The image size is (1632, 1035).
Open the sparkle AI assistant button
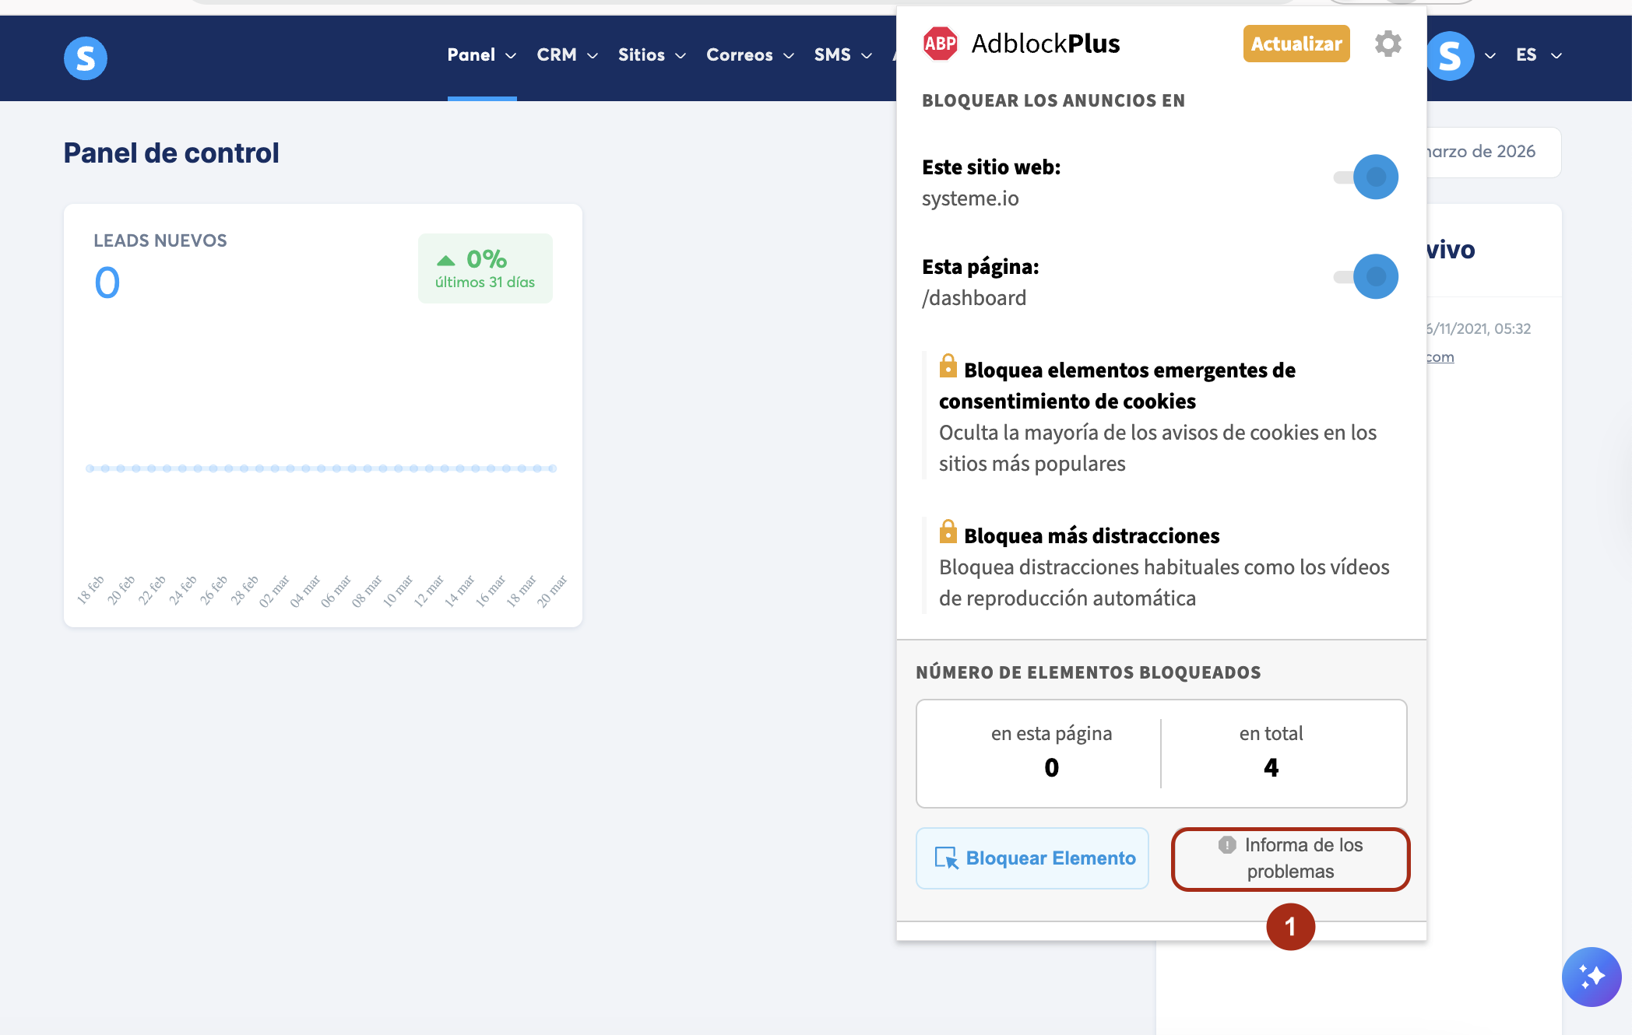tap(1591, 976)
